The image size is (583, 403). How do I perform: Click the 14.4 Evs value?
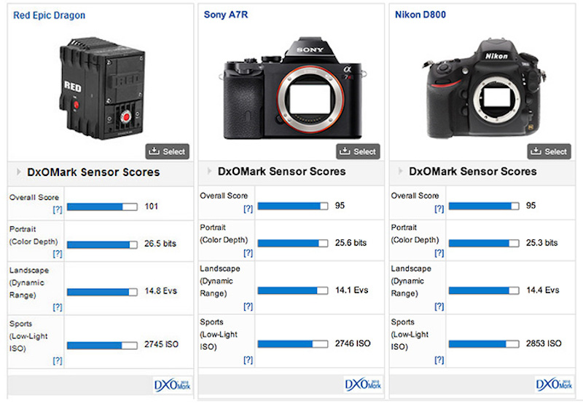pyautogui.click(x=543, y=290)
